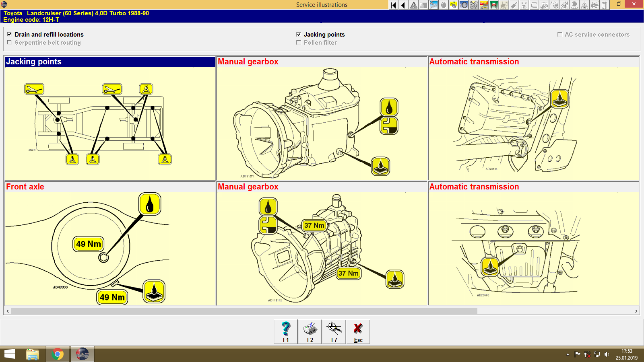Screen dimensions: 644x362
Task: Enable the Pollen filter checkbox
Action: pos(298,43)
